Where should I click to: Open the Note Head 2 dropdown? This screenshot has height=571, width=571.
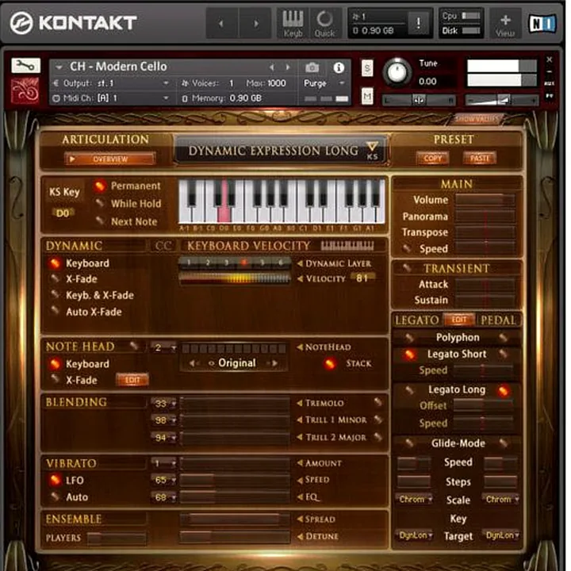tap(163, 348)
